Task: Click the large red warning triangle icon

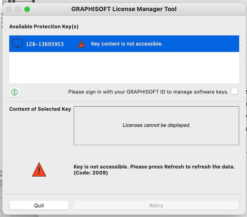Action: point(39,170)
